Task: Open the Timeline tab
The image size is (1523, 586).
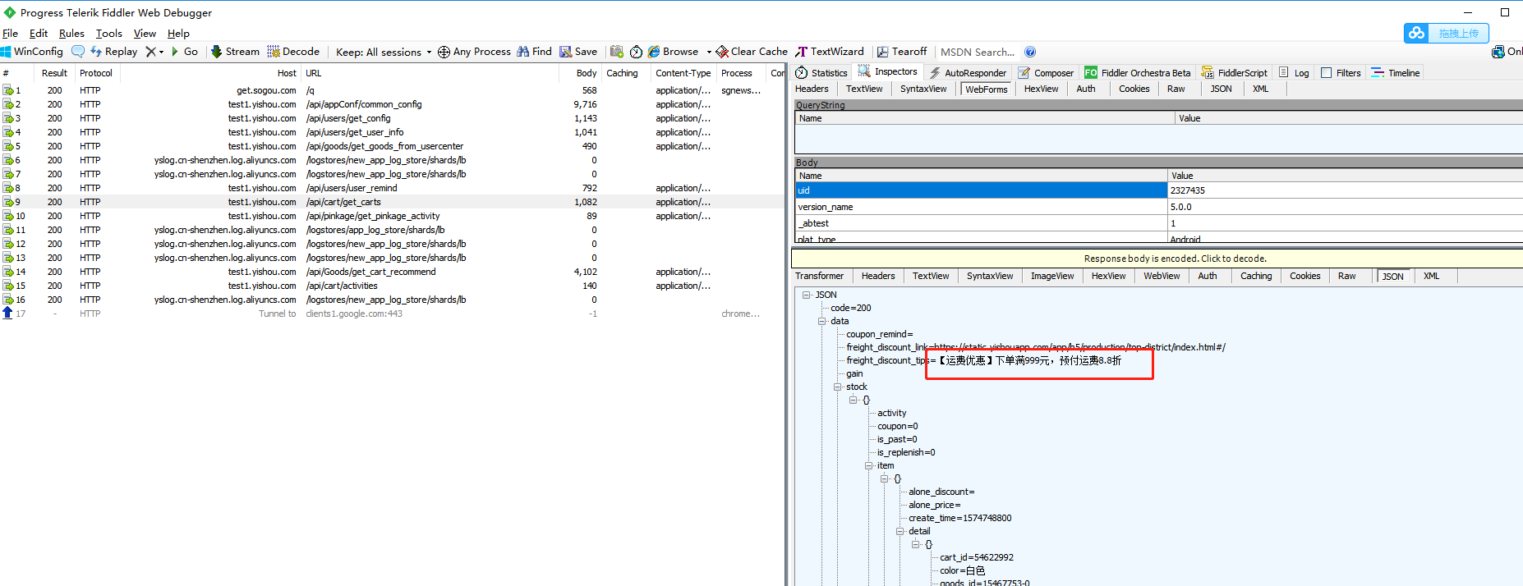Action: (x=1396, y=73)
